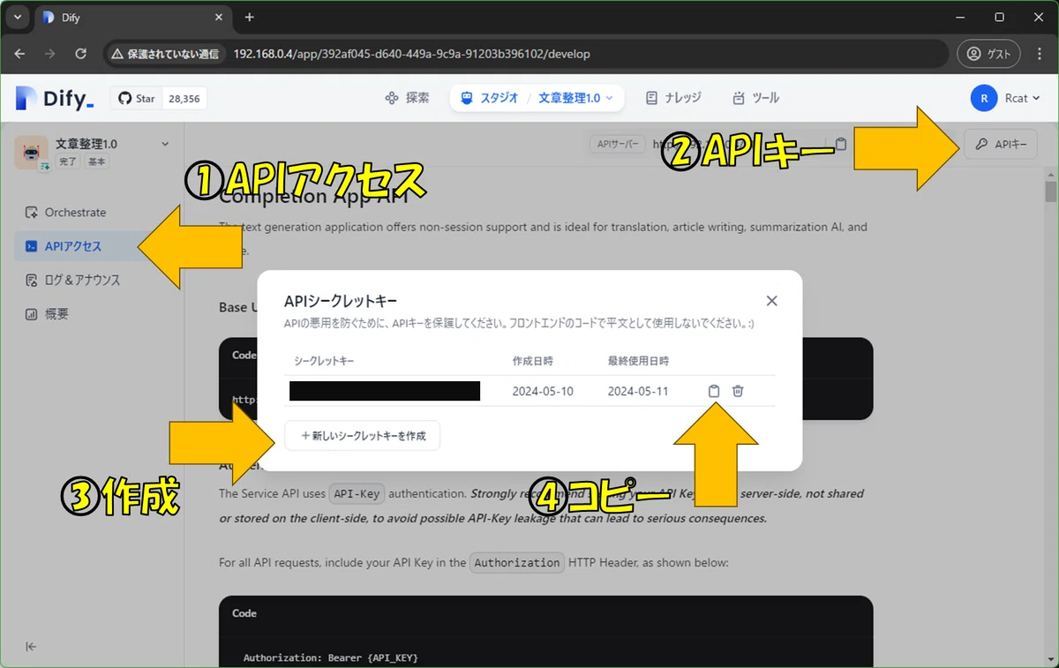Open the APIキー button at top right
The image size is (1059, 668).
1001,145
